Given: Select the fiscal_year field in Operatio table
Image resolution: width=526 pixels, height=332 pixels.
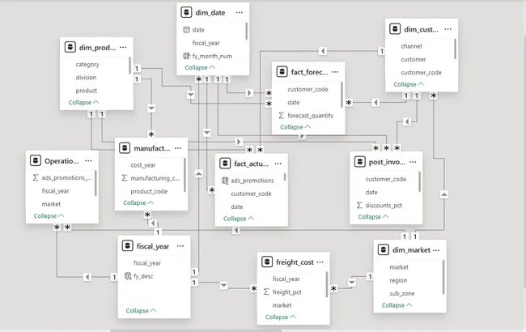Looking at the screenshot, I should [x=55, y=190].
